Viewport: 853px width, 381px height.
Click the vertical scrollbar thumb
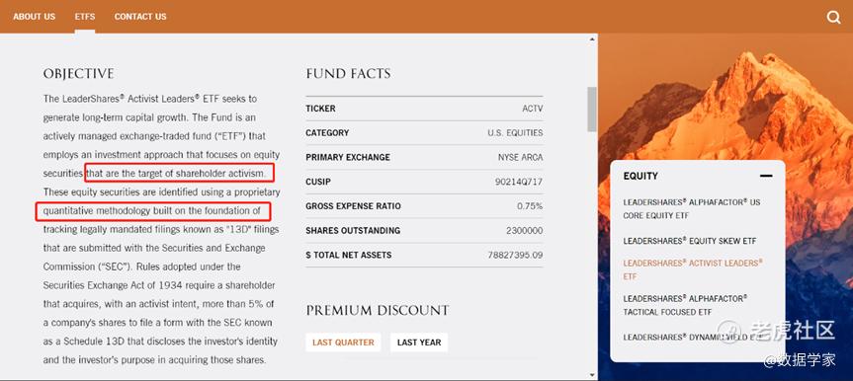[x=592, y=110]
